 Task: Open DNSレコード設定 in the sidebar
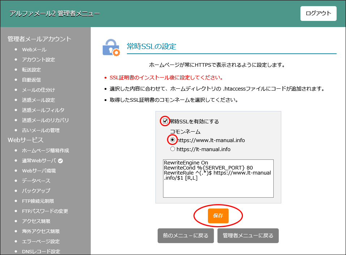point(41,251)
